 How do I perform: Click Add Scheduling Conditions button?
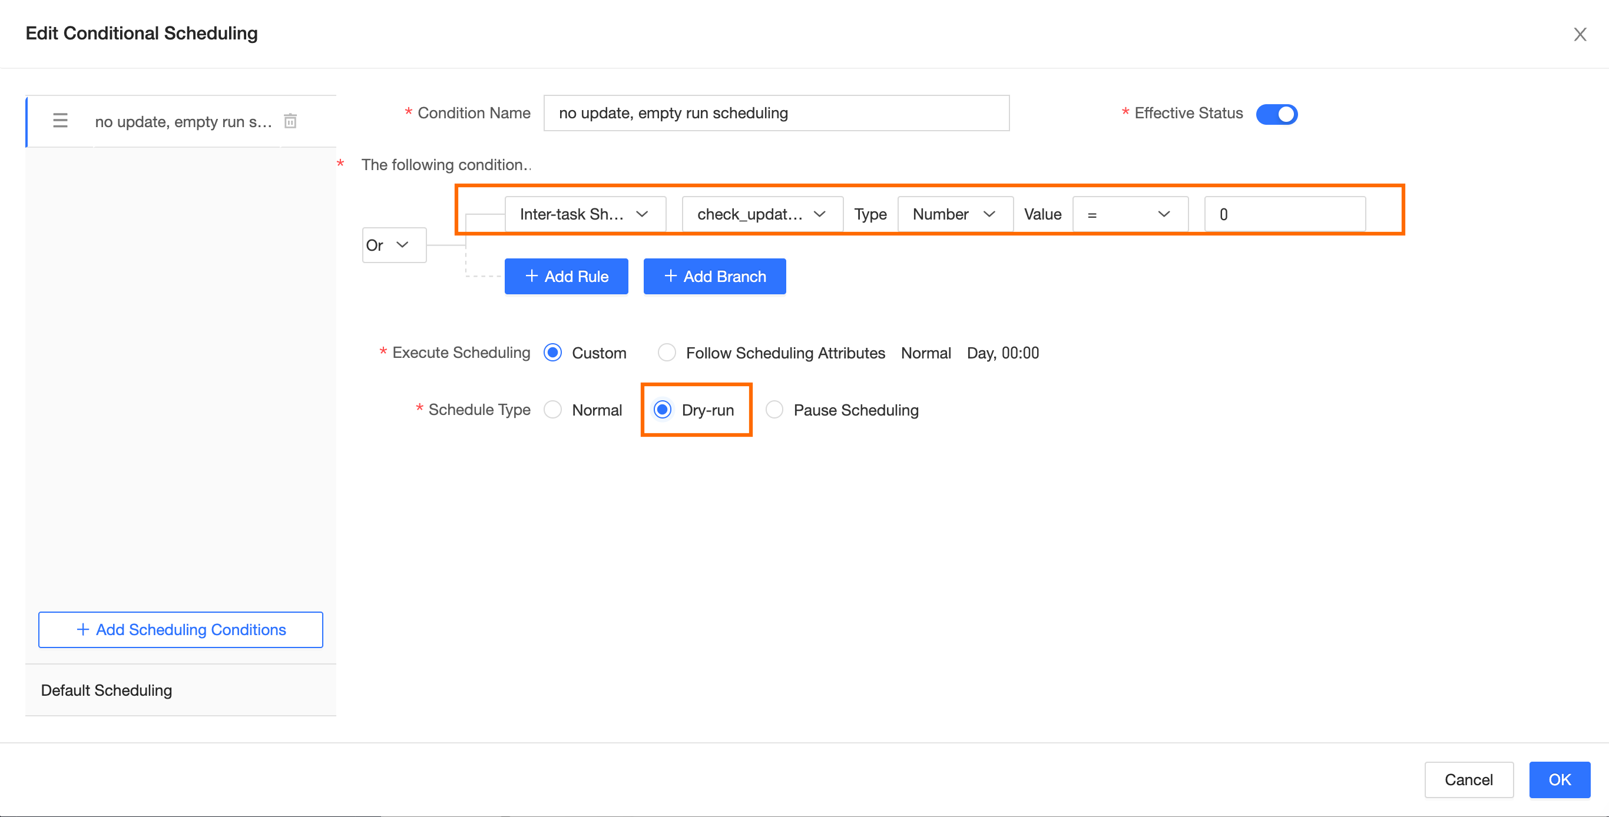(x=181, y=630)
